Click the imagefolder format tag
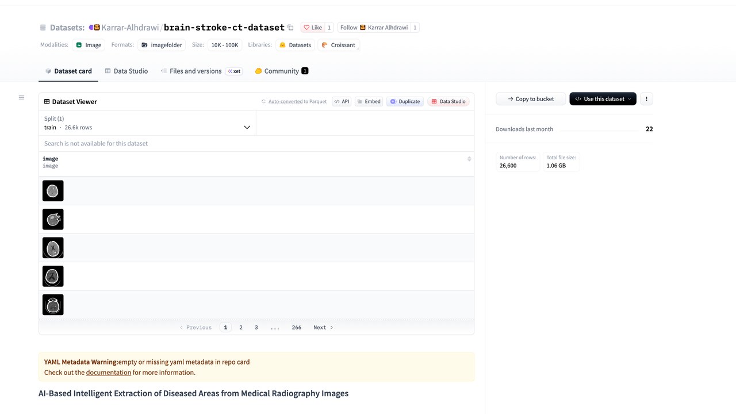Screen dimensions: 736x414 [161, 45]
